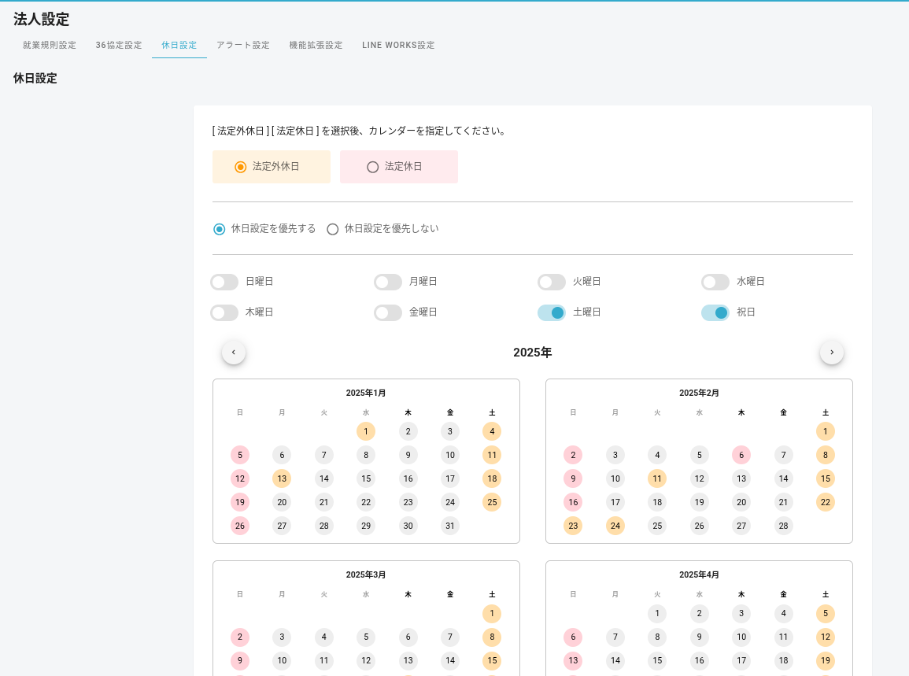The width and height of the screenshot is (909, 676).
Task: Click February 19 in 2025年2月 calendar
Action: click(699, 502)
